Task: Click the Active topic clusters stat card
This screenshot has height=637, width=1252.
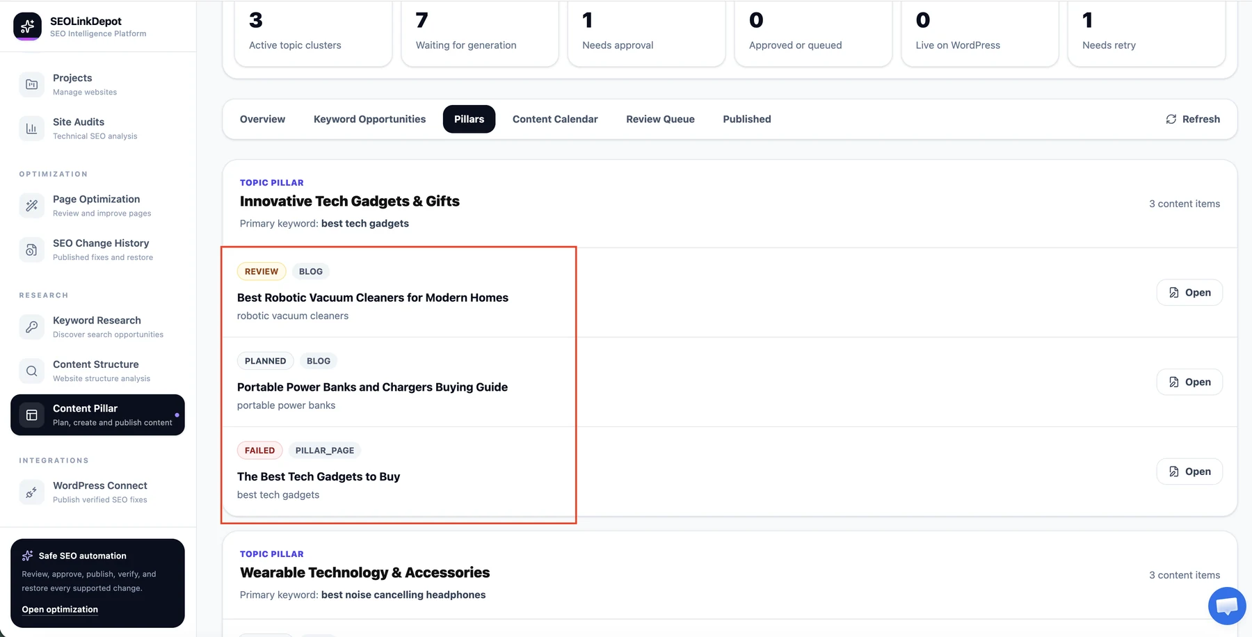Action: pyautogui.click(x=313, y=32)
